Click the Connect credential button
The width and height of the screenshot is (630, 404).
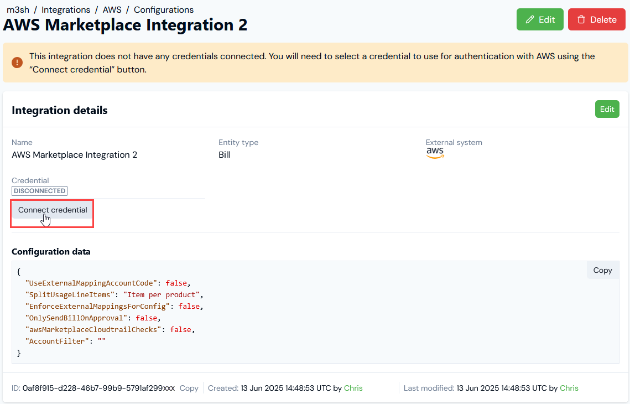pyautogui.click(x=53, y=210)
